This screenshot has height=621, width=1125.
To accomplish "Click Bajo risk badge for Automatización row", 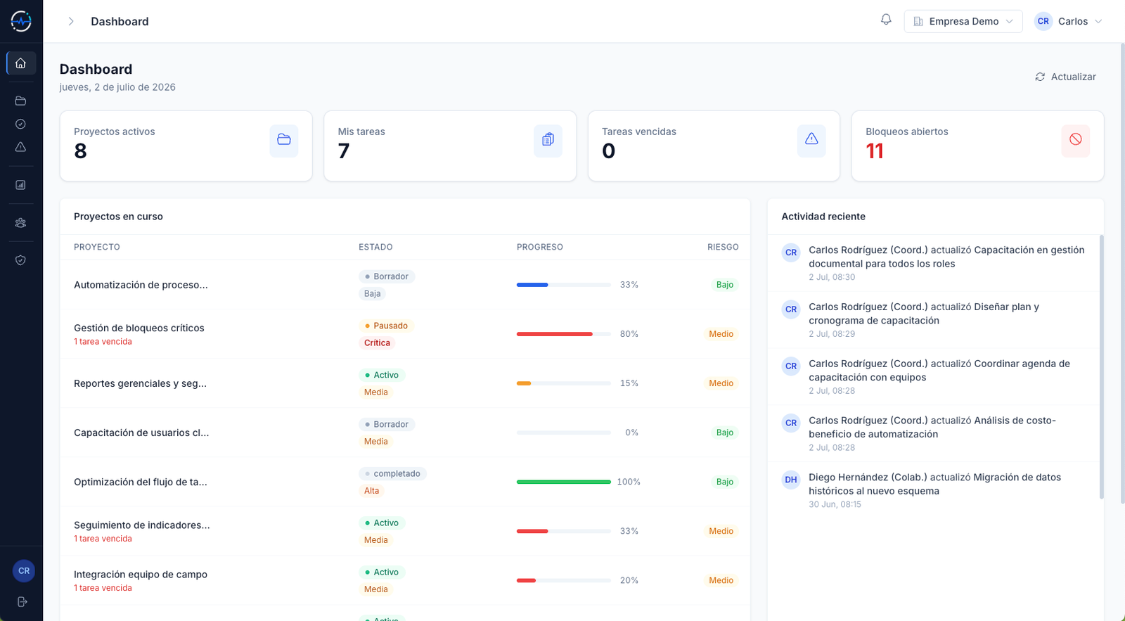I will click(725, 285).
